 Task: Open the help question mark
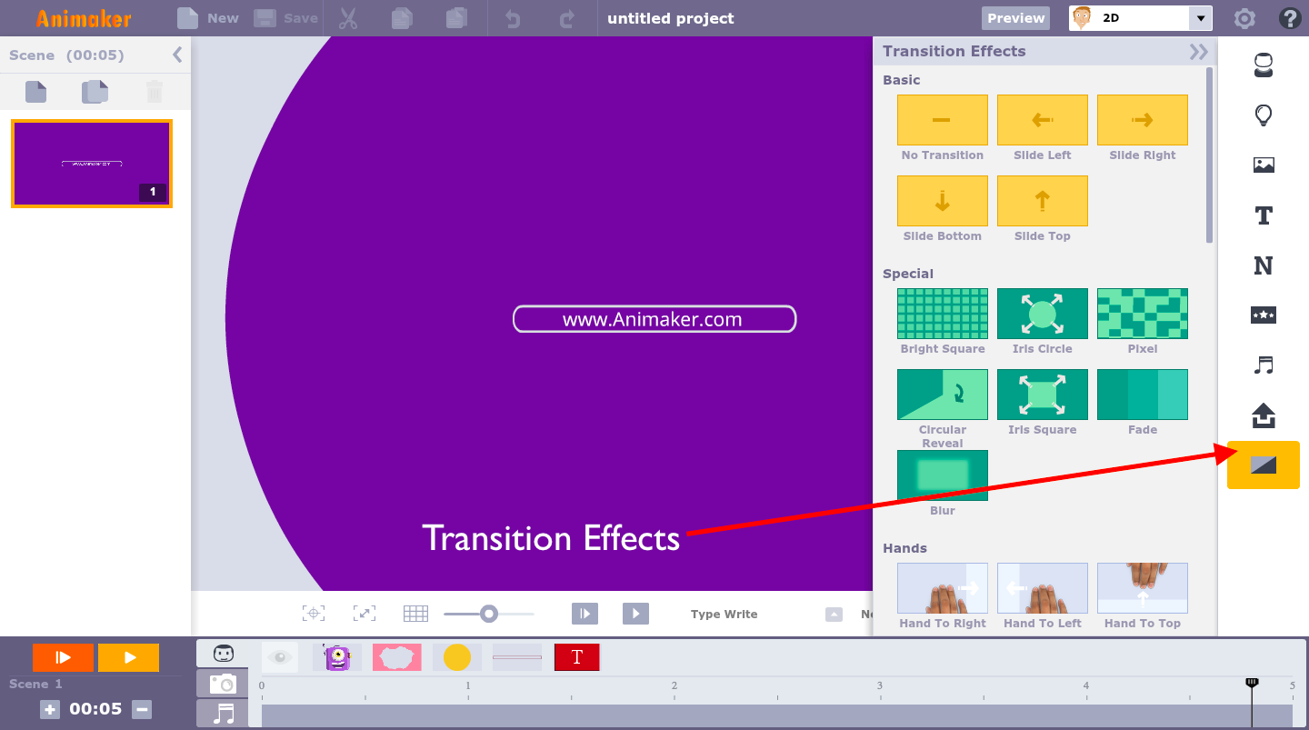[1289, 18]
